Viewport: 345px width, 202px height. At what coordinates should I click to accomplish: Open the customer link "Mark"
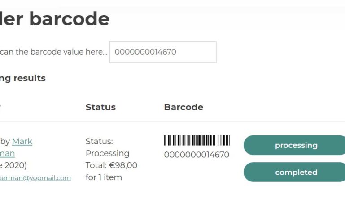[x=22, y=142]
